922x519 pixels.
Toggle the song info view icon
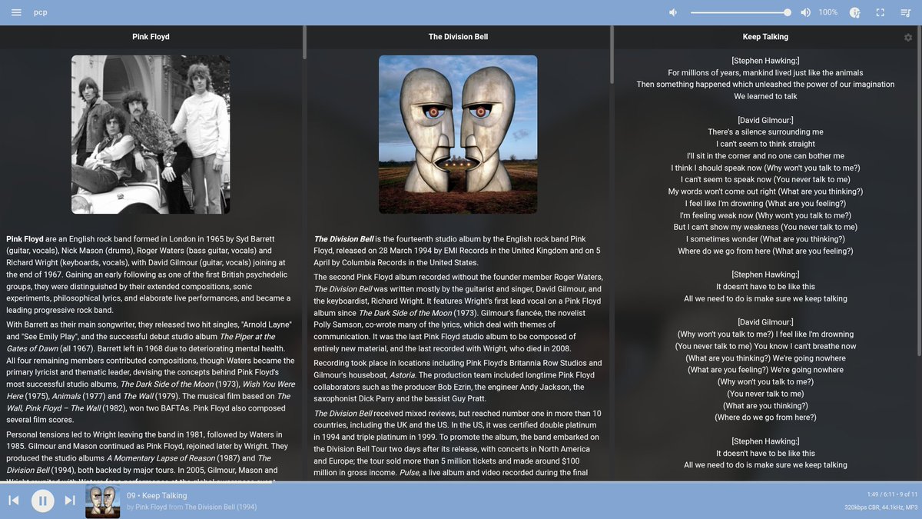pyautogui.click(x=854, y=12)
